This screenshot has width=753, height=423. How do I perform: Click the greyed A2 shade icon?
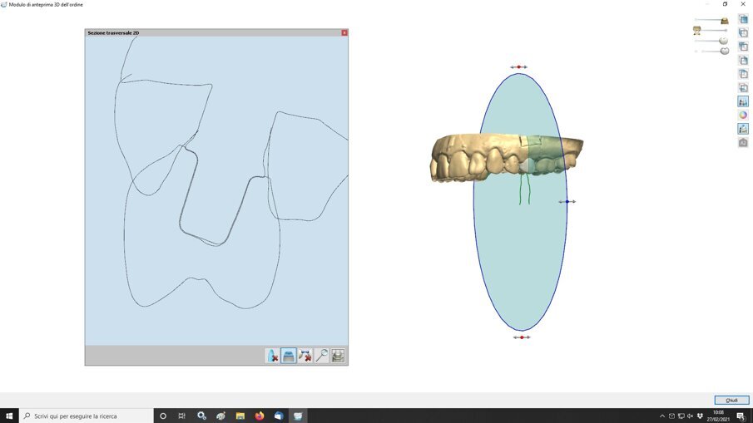(743, 142)
